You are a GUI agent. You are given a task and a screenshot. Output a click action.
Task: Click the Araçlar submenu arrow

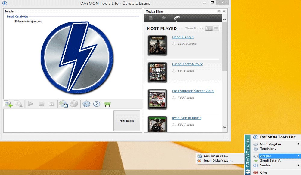coord(299,156)
